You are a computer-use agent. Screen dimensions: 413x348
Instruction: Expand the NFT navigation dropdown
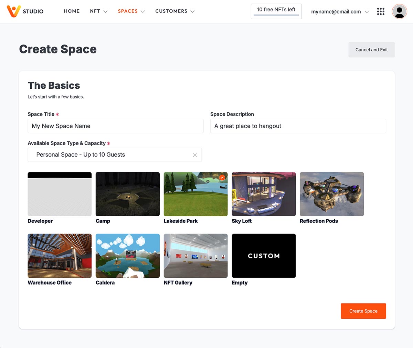click(99, 11)
